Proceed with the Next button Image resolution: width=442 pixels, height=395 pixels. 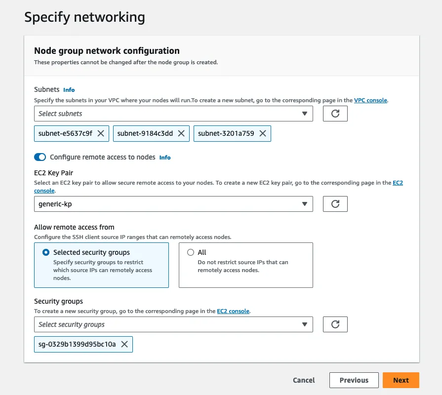coord(401,380)
